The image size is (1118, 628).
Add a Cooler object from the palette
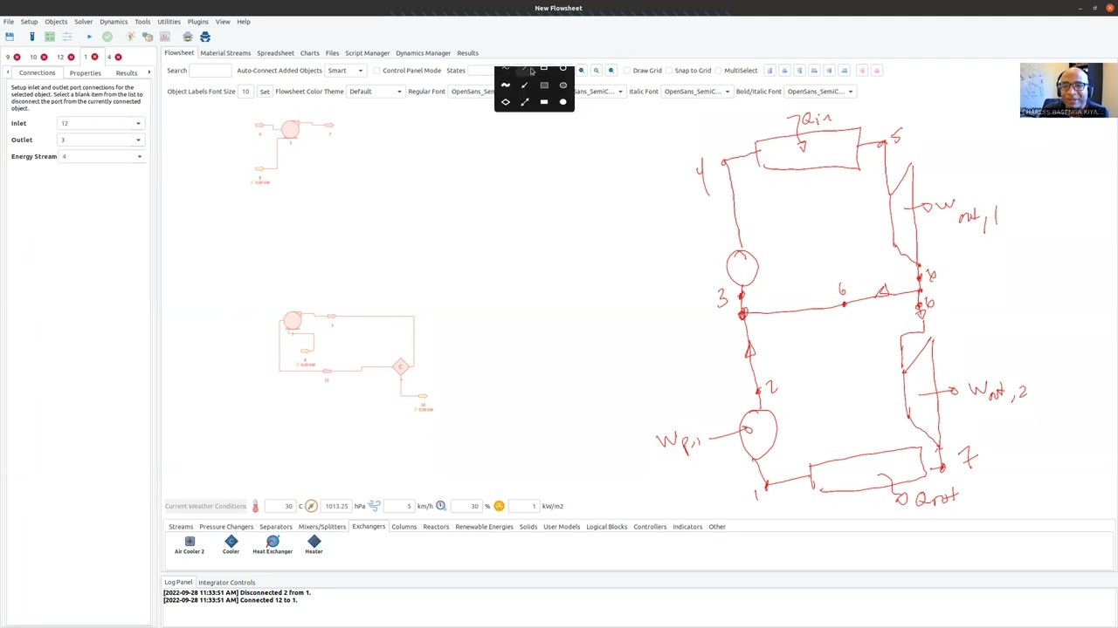(x=231, y=545)
